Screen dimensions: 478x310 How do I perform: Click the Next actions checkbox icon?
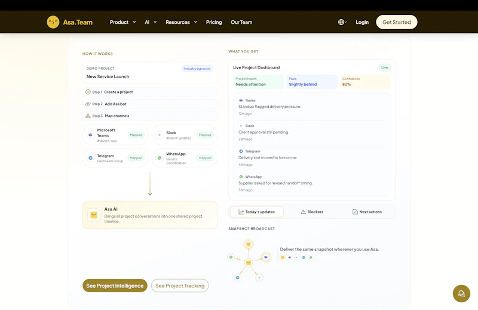click(x=355, y=212)
